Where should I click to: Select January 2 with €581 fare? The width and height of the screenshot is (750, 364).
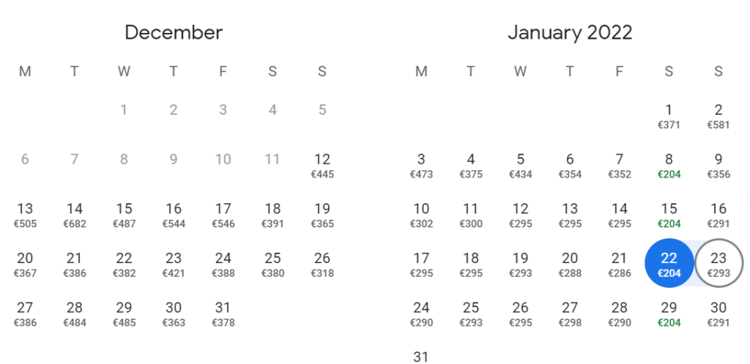719,116
